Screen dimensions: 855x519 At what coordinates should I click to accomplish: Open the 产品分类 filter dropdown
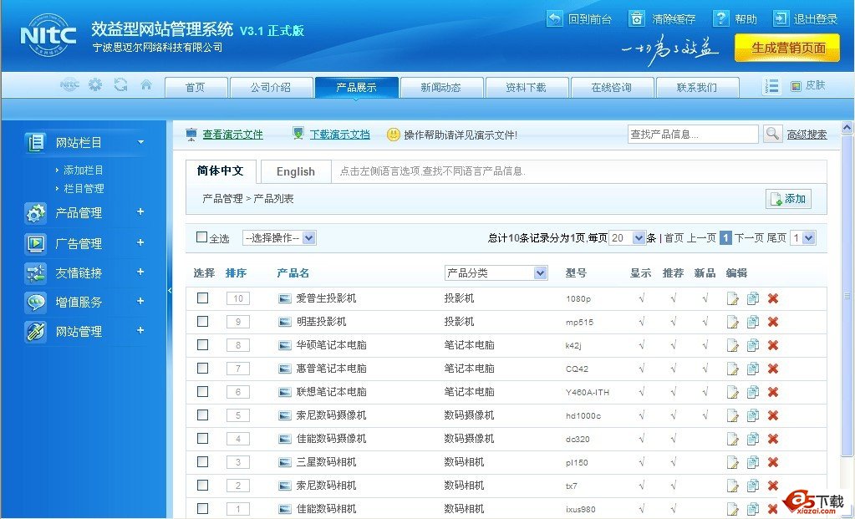coord(496,273)
